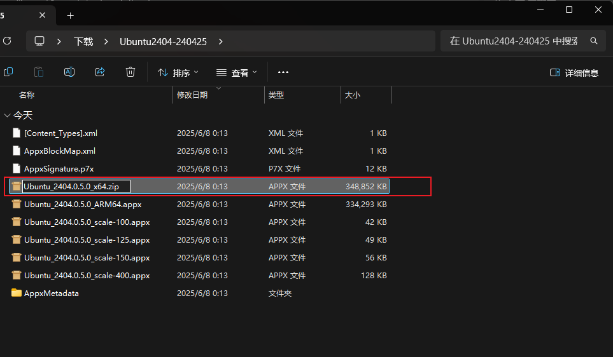
Task: Click the share icon in toolbar
Action: coord(100,72)
